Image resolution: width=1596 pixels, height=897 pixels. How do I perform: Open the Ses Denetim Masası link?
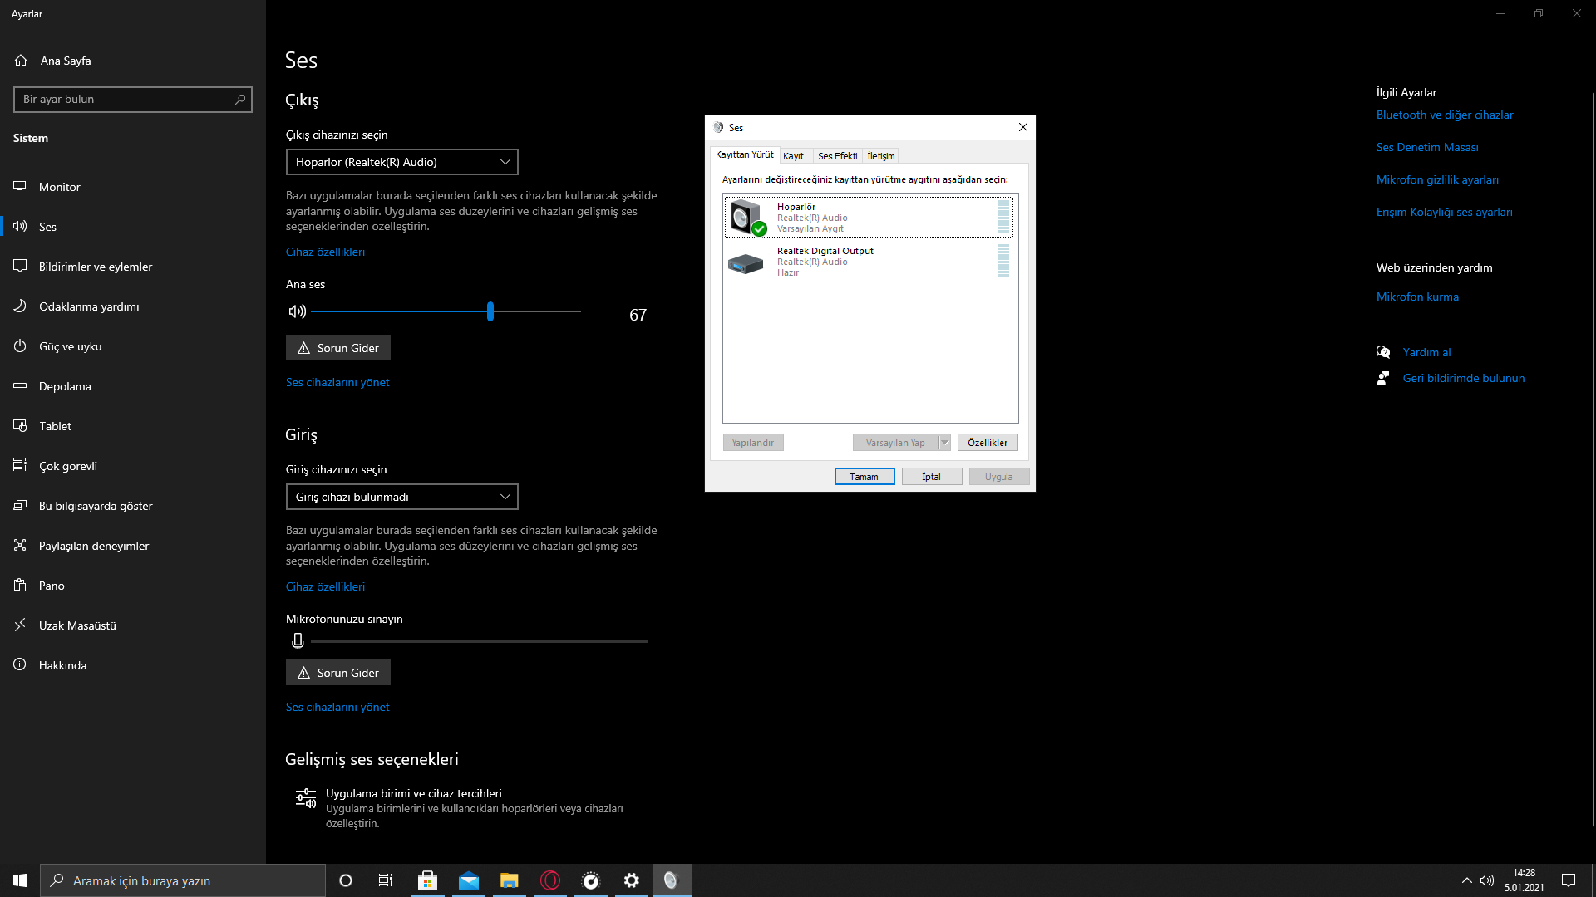point(1426,147)
